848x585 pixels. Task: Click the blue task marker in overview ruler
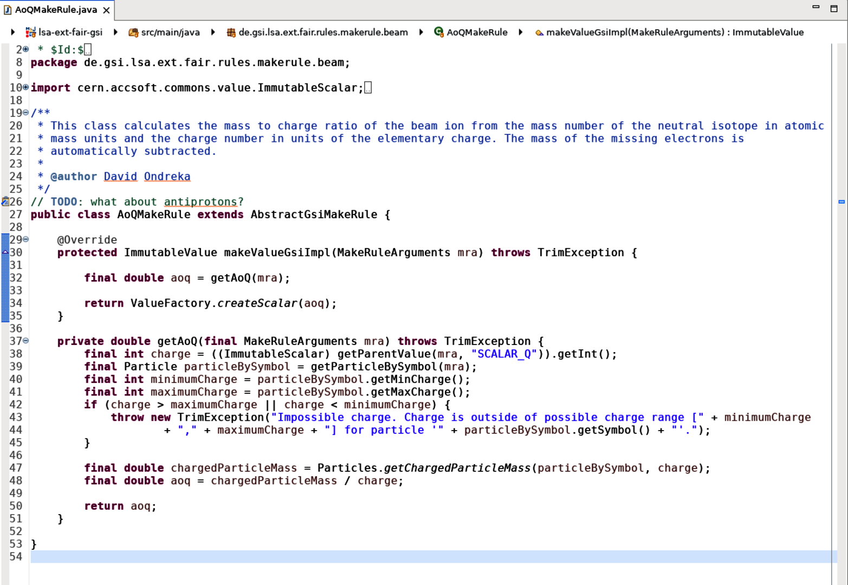click(841, 201)
